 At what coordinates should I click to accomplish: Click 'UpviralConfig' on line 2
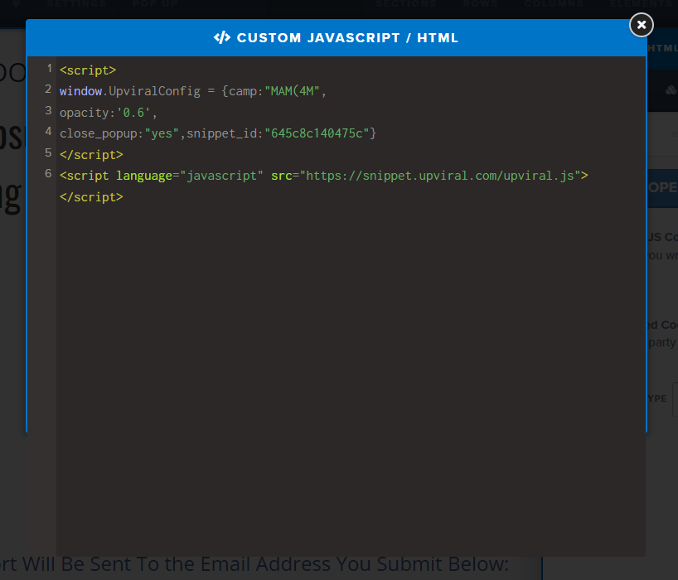click(x=154, y=91)
